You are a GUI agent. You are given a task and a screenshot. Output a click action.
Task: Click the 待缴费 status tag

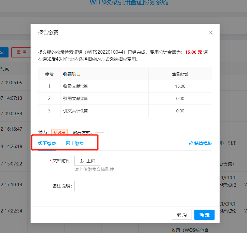pos(60,133)
